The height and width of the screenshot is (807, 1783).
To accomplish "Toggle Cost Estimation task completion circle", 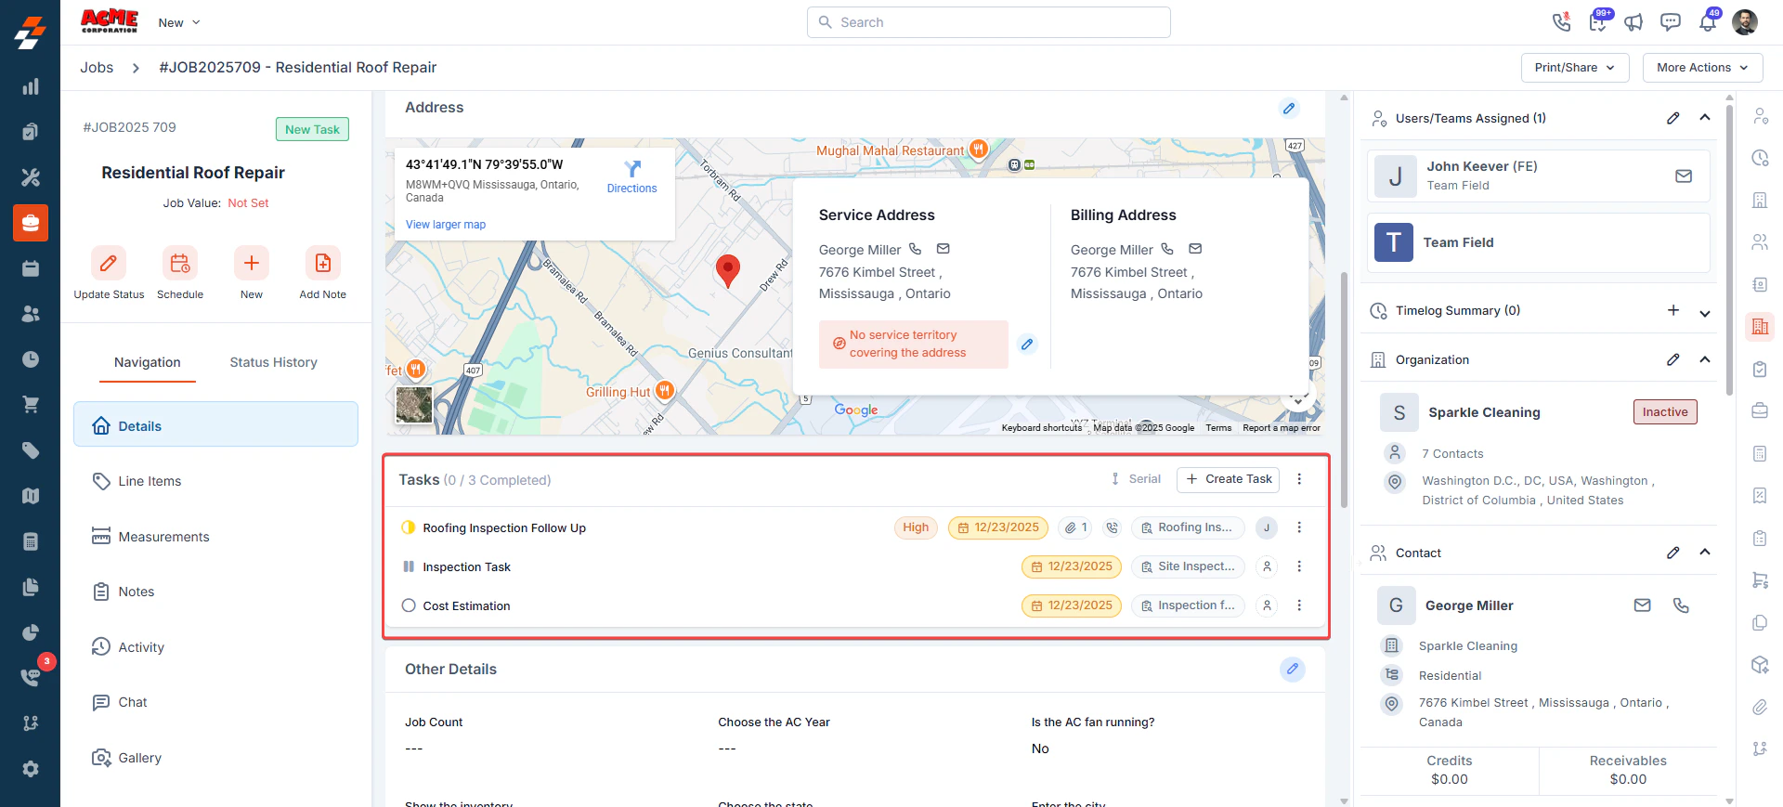I will pyautogui.click(x=409, y=605).
